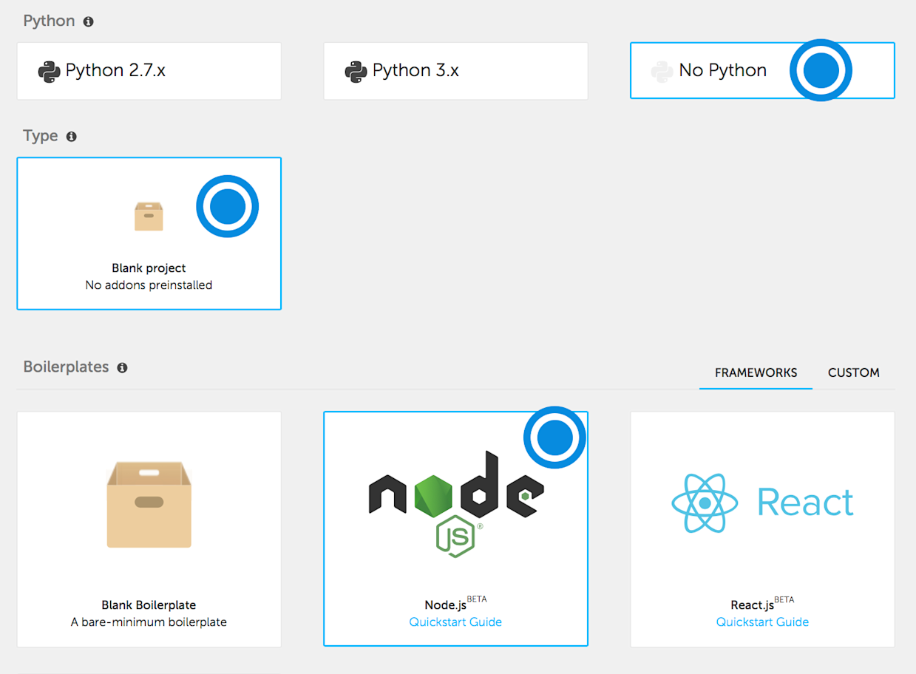Open the Quickstart Guide link under React.js
Viewport: 916px width, 674px height.
(762, 622)
